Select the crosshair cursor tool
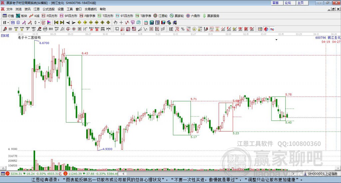The width and height of the screenshot is (341, 183). pyautogui.click(x=121, y=23)
